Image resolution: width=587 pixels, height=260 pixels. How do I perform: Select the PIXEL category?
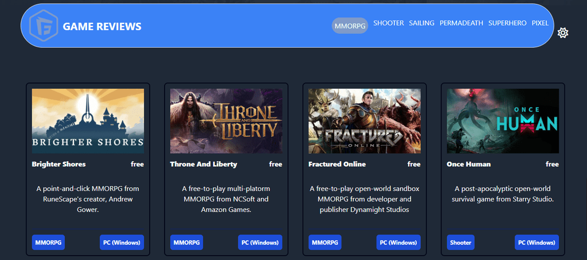click(x=540, y=23)
